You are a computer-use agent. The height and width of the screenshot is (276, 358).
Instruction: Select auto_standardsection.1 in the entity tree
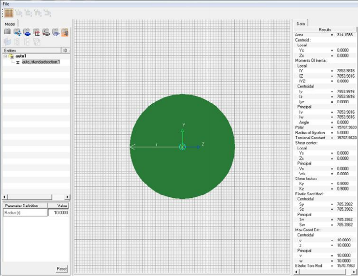pos(40,62)
